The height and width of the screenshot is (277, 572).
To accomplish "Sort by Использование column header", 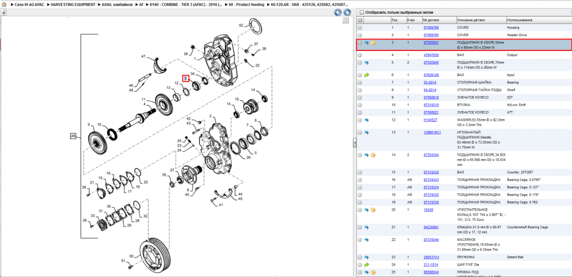I will pos(538,20).
